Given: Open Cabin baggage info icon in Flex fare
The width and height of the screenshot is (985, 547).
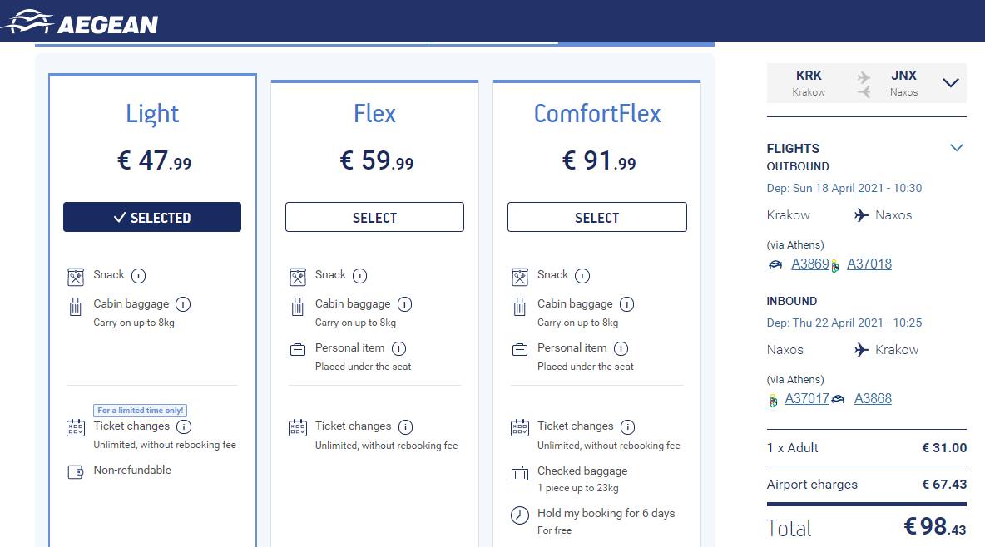Looking at the screenshot, I should tap(404, 304).
